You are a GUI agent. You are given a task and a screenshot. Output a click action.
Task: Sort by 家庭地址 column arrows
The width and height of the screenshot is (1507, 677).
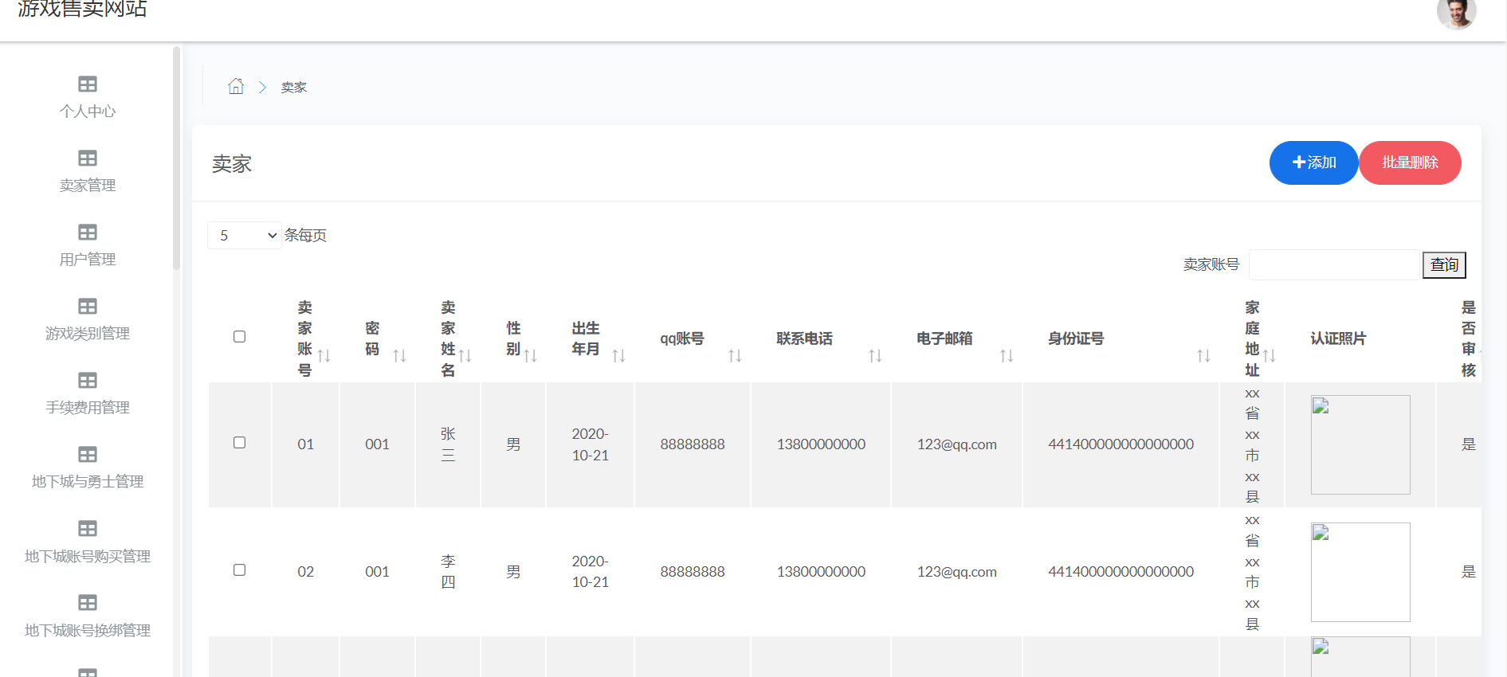click(1269, 355)
